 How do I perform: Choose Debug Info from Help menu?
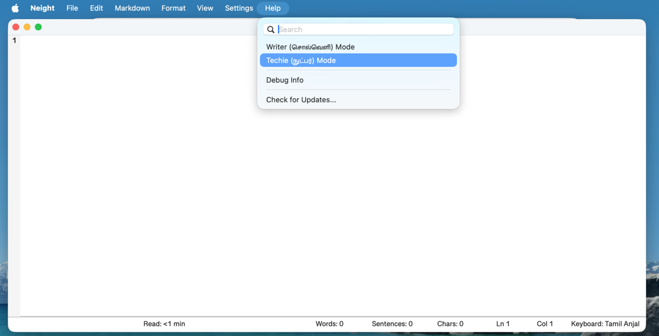pyautogui.click(x=359, y=80)
